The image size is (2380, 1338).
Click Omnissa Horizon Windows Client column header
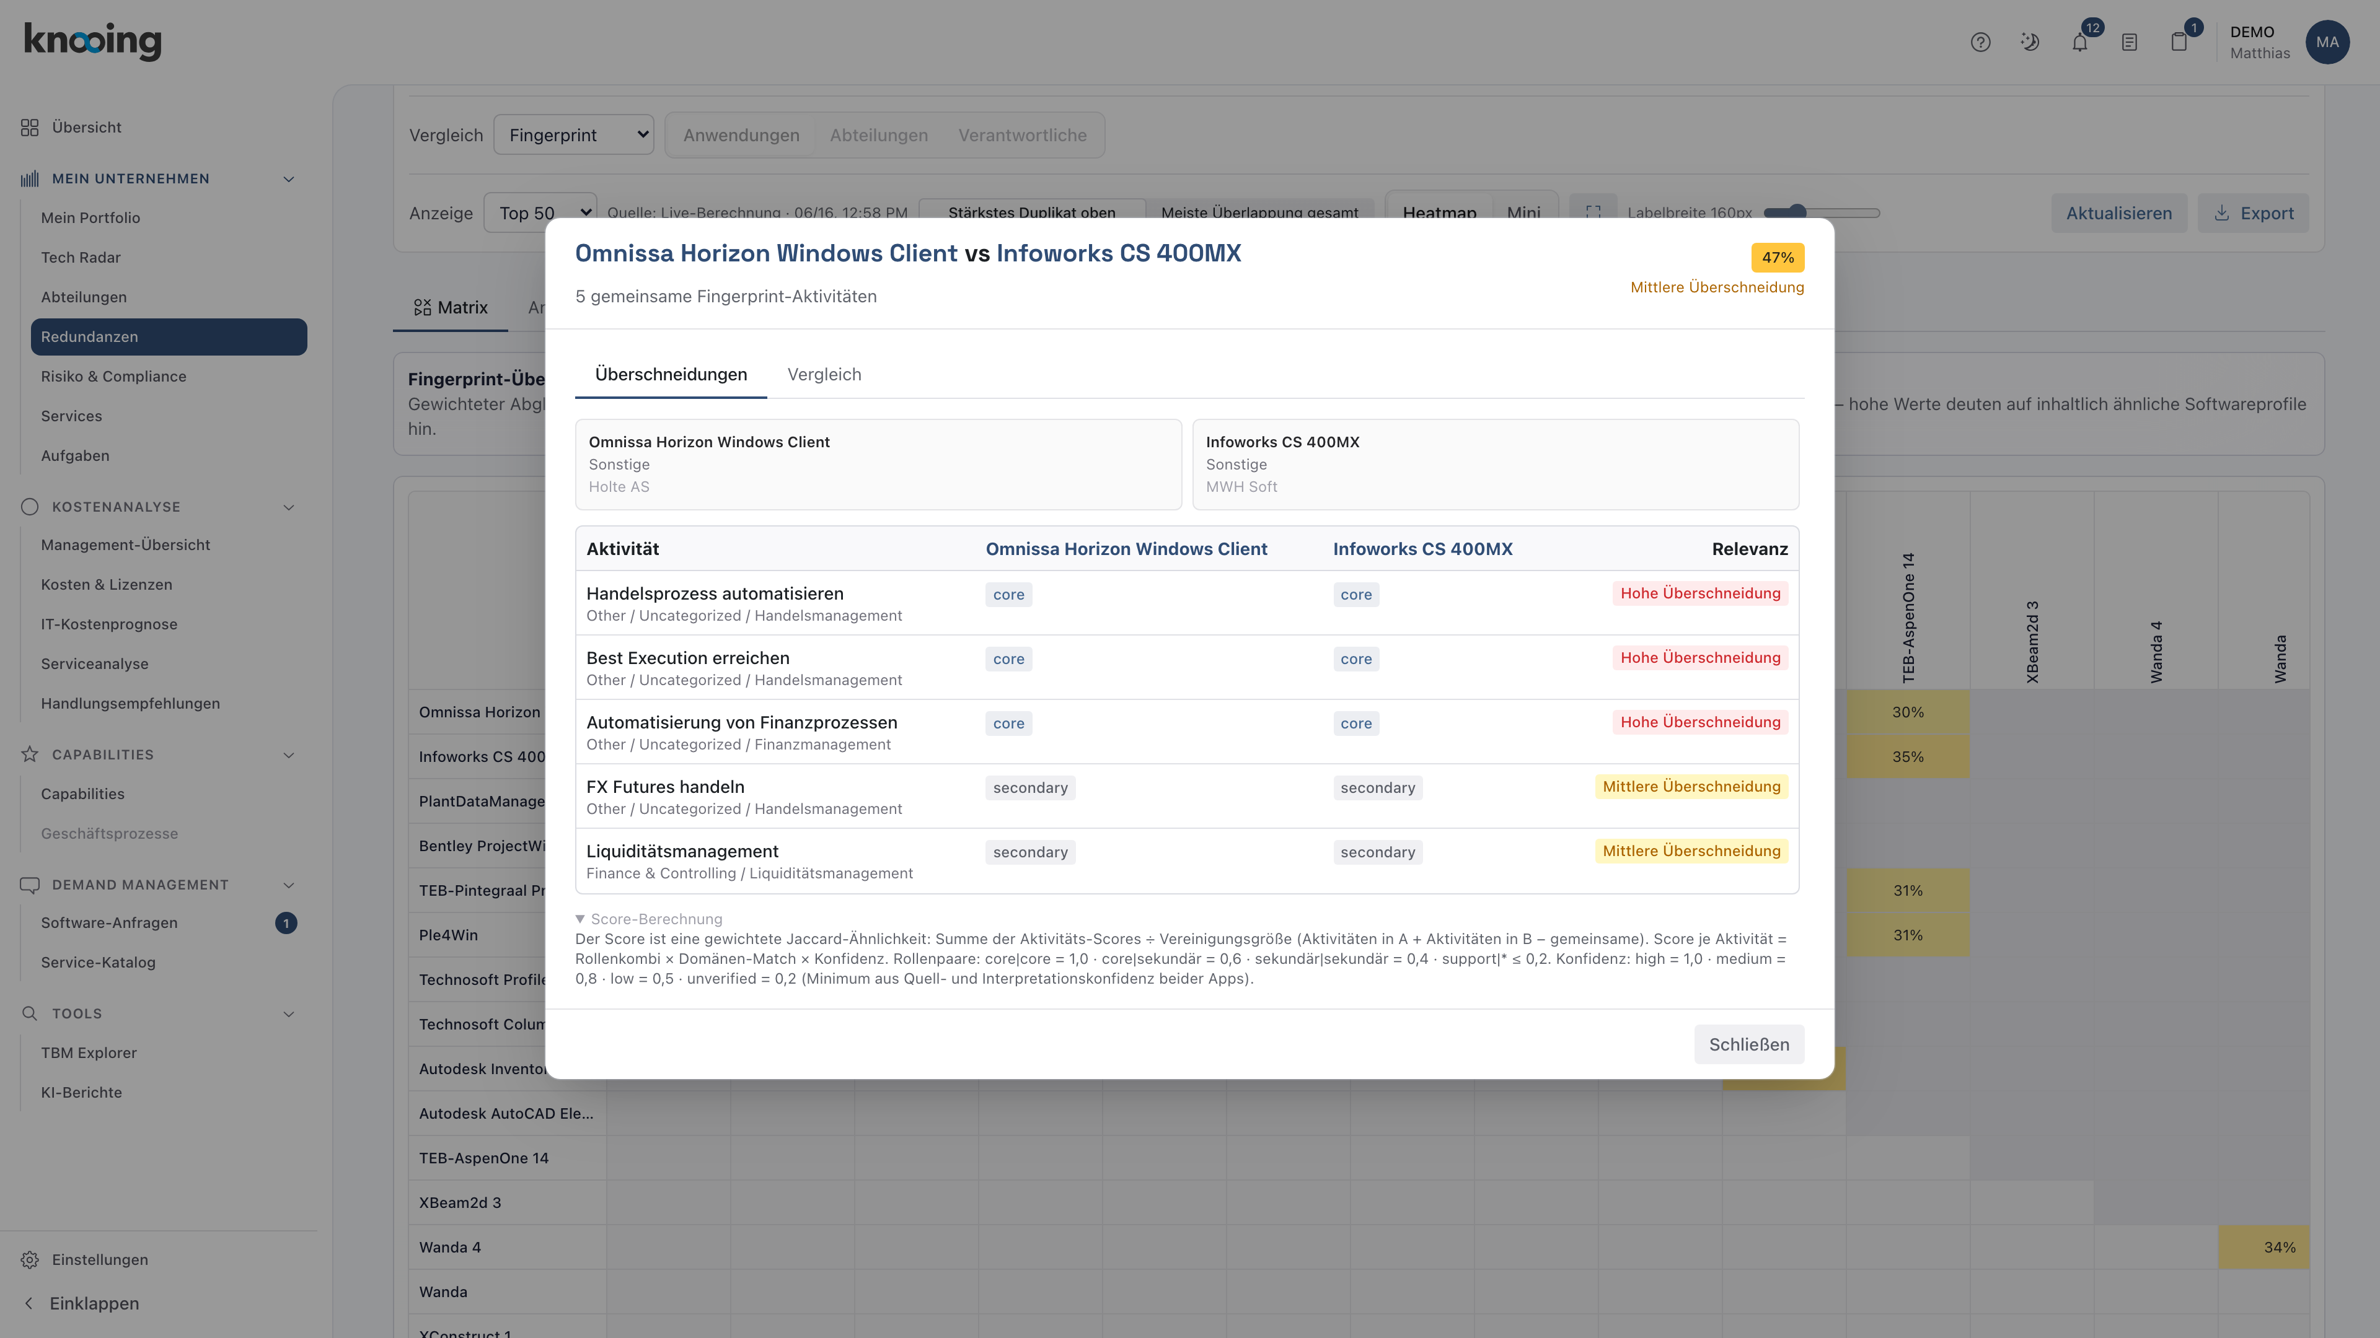tap(1126, 548)
